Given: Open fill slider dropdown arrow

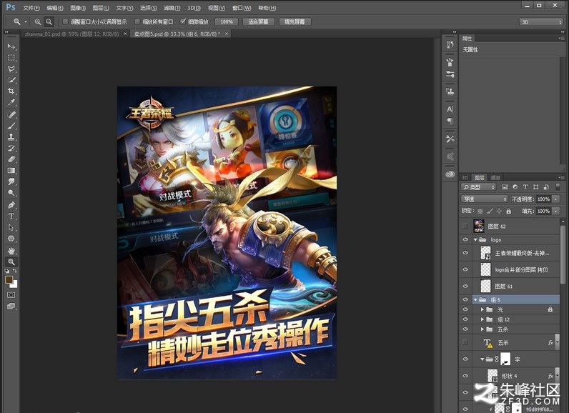Looking at the screenshot, I should (x=555, y=211).
